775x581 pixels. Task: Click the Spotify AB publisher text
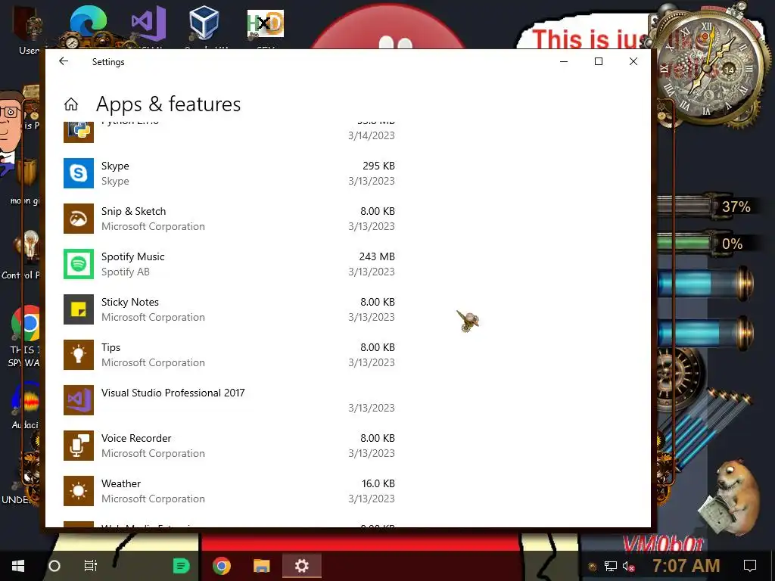pyautogui.click(x=126, y=272)
